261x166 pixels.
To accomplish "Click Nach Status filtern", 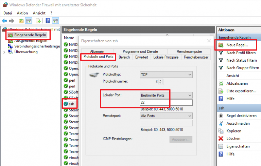I will (x=242, y=60).
